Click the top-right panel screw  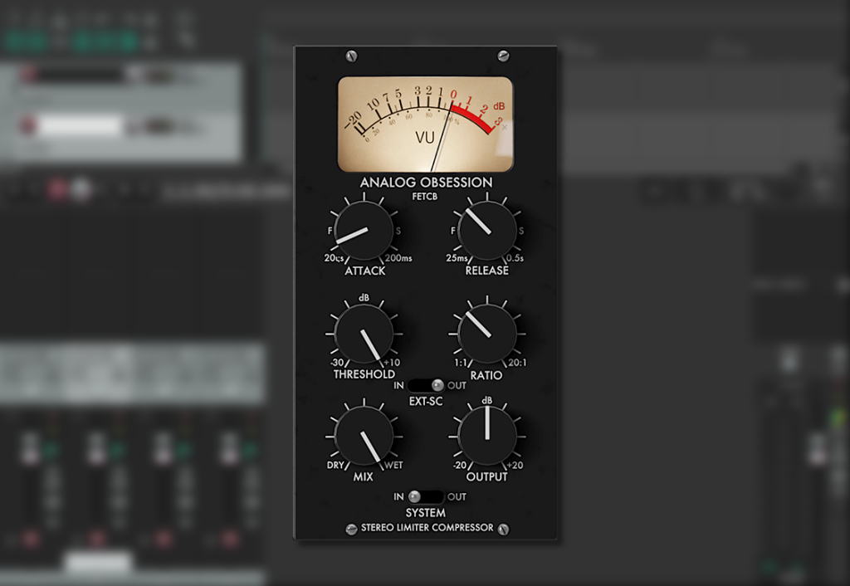tap(501, 56)
